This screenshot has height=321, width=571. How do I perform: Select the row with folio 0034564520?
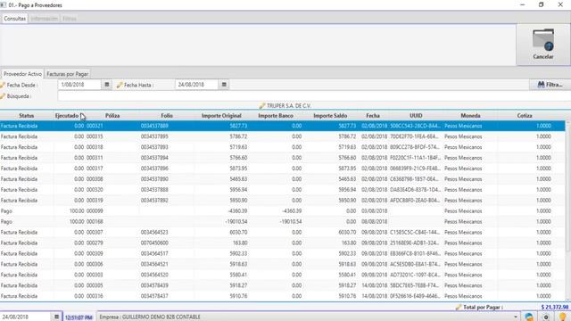pos(283,275)
